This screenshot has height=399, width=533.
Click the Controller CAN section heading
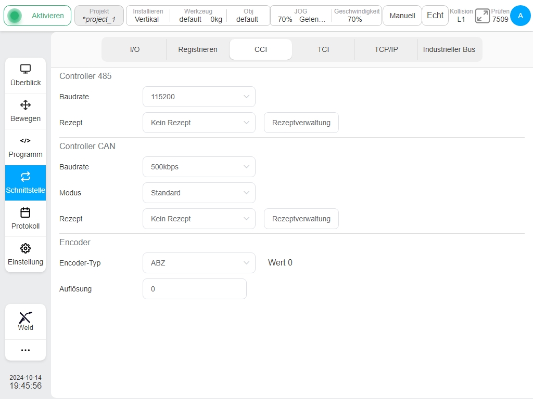pyautogui.click(x=87, y=146)
